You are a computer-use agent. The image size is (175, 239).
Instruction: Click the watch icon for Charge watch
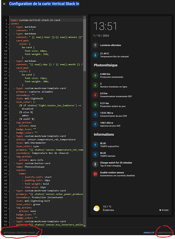coord(95,164)
